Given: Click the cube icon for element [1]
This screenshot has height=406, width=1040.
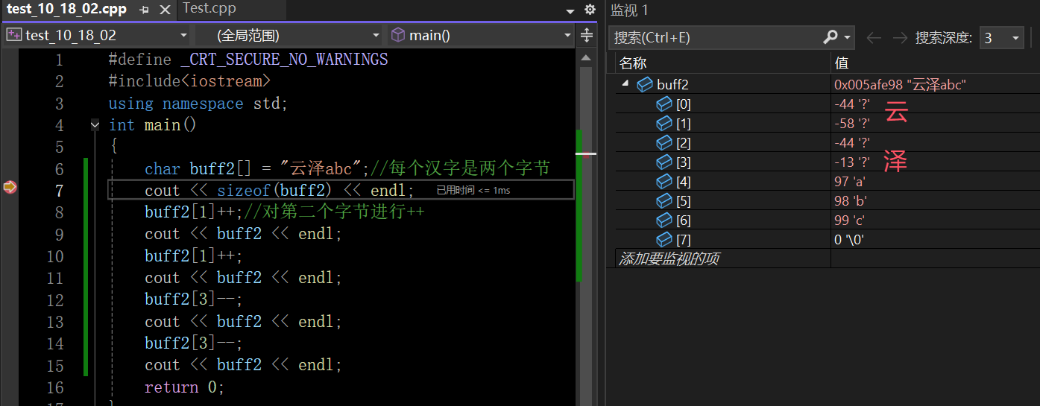Looking at the screenshot, I should pyautogui.click(x=664, y=124).
